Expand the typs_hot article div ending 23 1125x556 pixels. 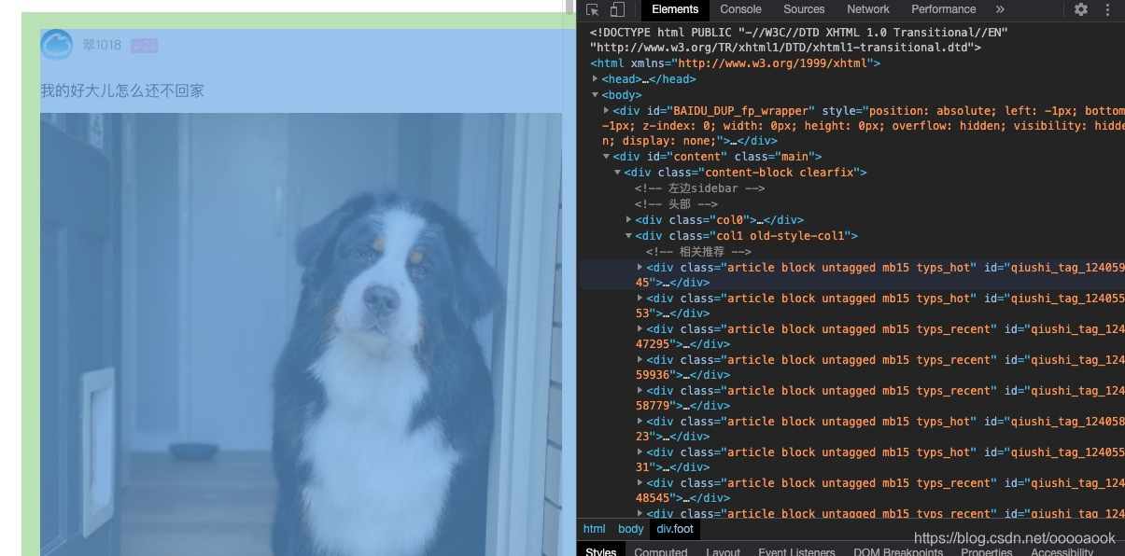pyautogui.click(x=640, y=421)
